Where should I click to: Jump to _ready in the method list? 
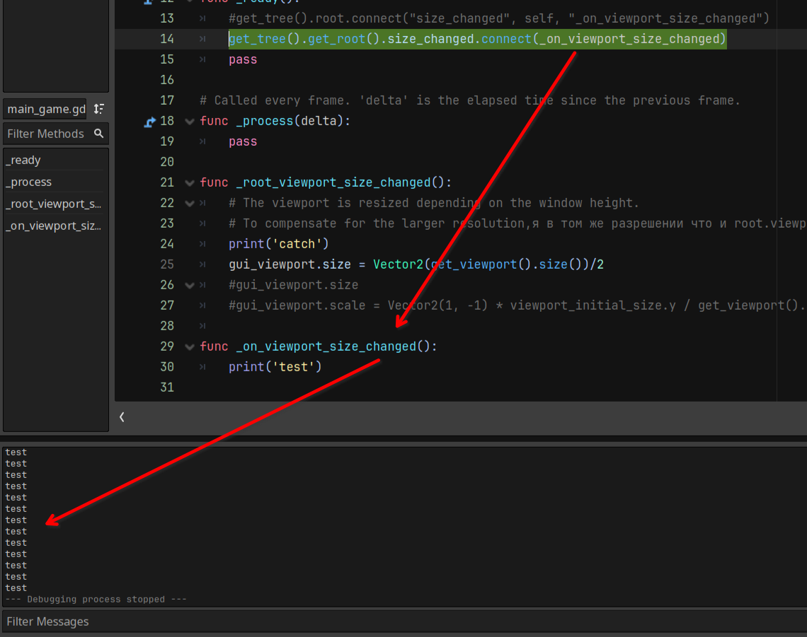pyautogui.click(x=24, y=160)
